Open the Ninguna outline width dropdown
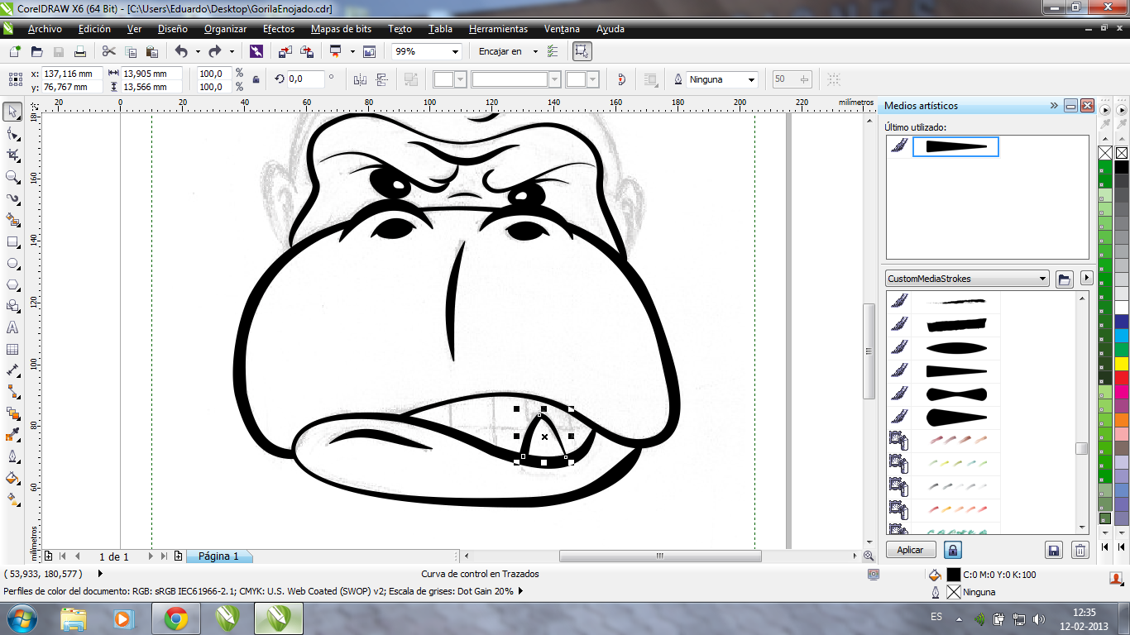Viewport: 1130px width, 635px height. click(751, 80)
